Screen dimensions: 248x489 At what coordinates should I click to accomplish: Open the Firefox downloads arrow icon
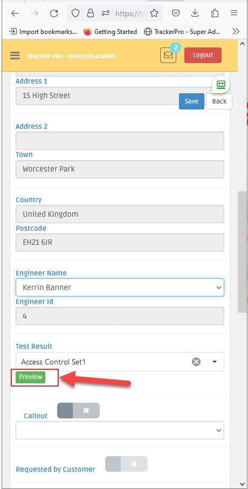point(195,13)
